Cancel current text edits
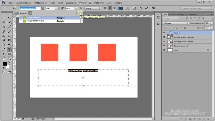Viewport: 215px width, 121px height. (x=141, y=8)
